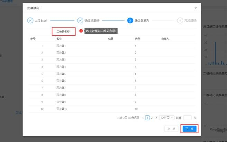
Task: Select the 二维码名称 column header box
Action: pyautogui.click(x=64, y=31)
